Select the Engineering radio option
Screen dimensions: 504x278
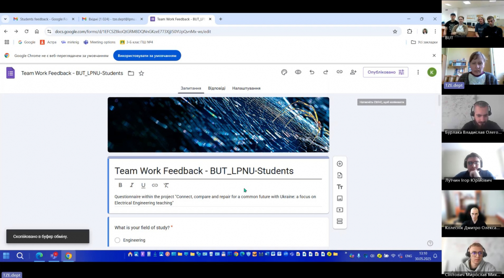point(118,240)
